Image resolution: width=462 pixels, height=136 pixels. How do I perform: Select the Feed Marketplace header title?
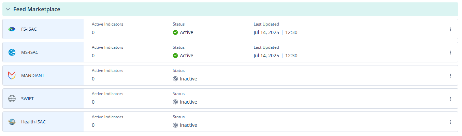(37, 10)
